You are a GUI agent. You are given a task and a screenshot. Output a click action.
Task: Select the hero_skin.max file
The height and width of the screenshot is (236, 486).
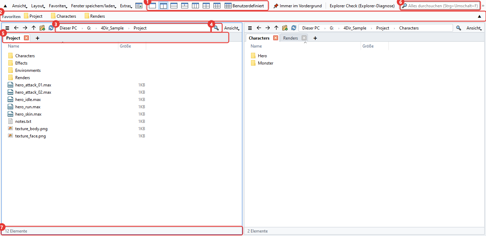(x=28, y=114)
